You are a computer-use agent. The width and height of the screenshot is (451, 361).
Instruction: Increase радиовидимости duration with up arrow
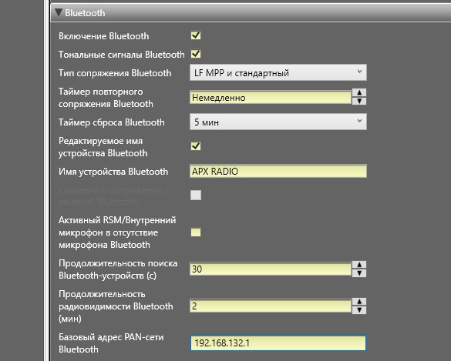(x=359, y=301)
